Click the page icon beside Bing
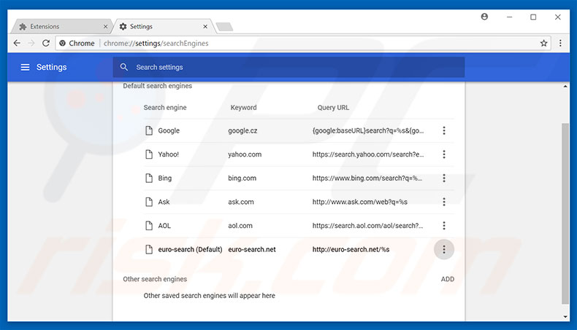Image resolution: width=577 pixels, height=330 pixels. (149, 178)
